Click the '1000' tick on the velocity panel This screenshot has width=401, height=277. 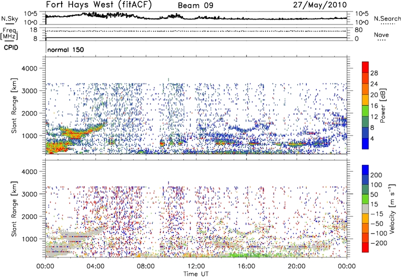[29, 239]
